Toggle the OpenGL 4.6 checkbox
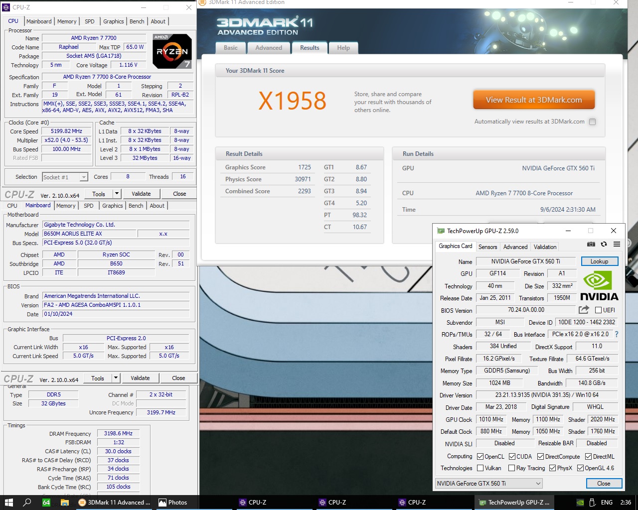Image resolution: width=638 pixels, height=510 pixels. (x=580, y=468)
